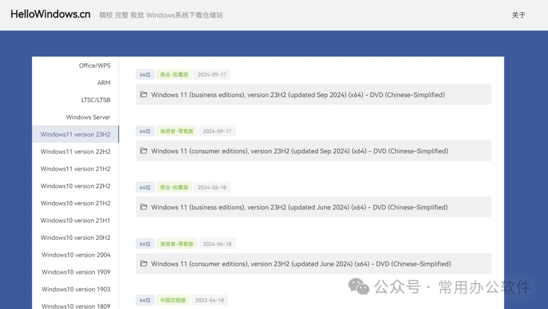The image size is (548, 309).
Task: Select Windows11 version 23H2 sidebar item
Action: point(75,134)
